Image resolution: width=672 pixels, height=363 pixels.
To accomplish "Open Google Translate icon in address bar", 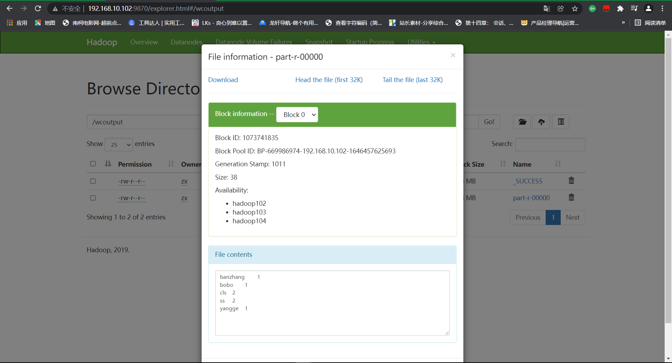I will point(547,8).
